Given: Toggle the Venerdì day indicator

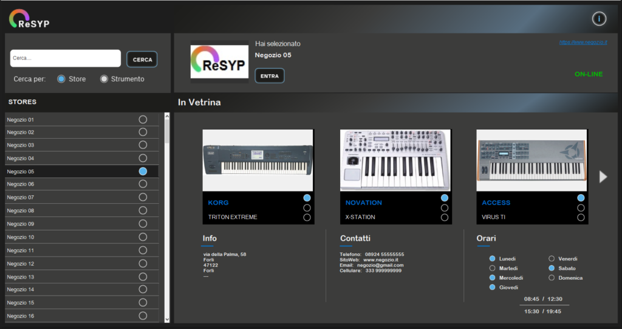Looking at the screenshot, I should [x=552, y=258].
